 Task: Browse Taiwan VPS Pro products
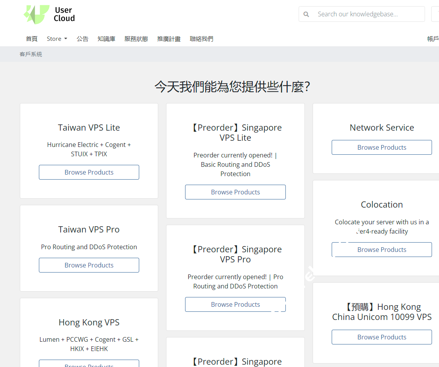point(89,265)
